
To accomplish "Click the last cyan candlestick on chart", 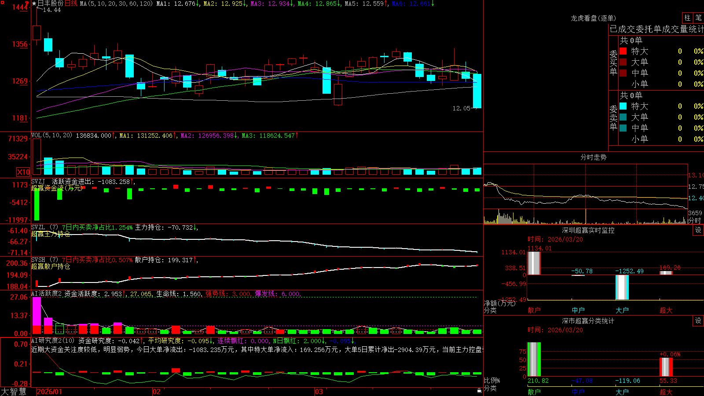I will [x=477, y=91].
